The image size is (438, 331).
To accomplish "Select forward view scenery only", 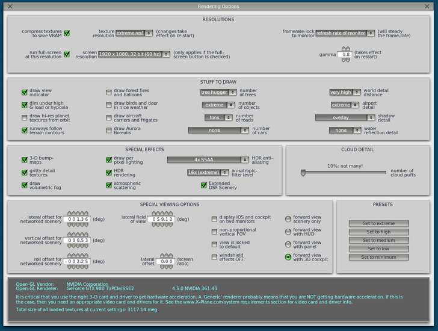I will [x=288, y=219].
